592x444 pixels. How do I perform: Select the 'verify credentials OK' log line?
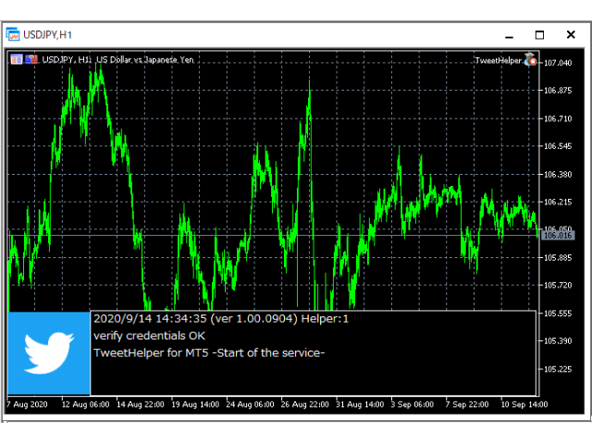tap(149, 336)
